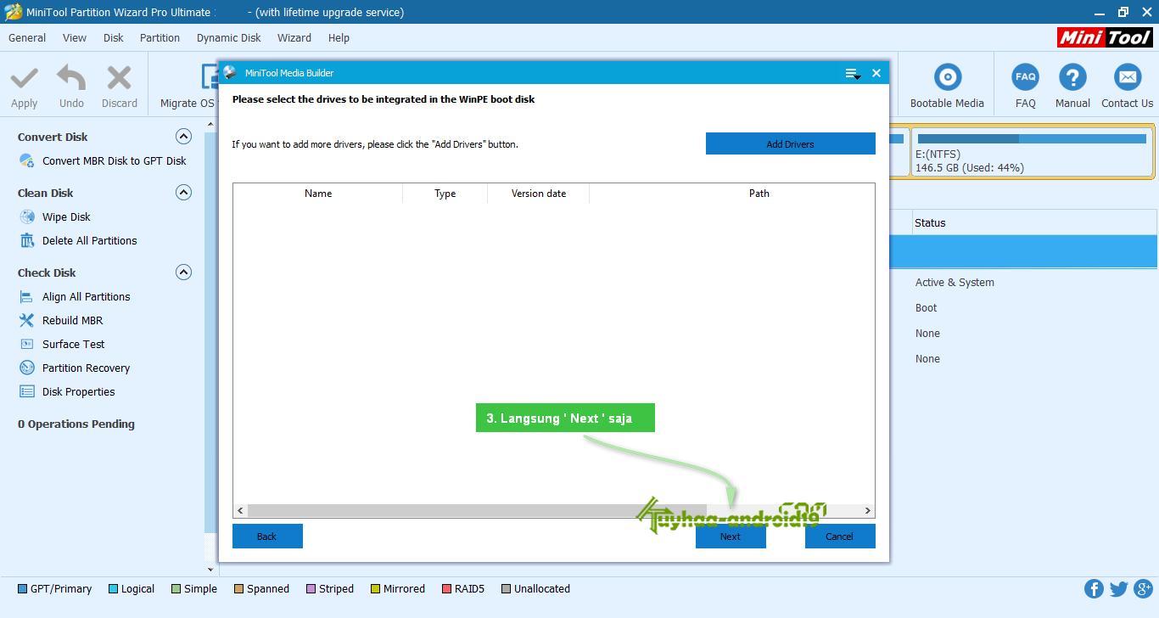
Task: Click the RAID5 legend swatch
Action: point(447,589)
